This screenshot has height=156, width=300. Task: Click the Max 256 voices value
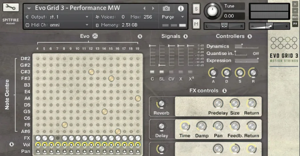click(x=148, y=17)
